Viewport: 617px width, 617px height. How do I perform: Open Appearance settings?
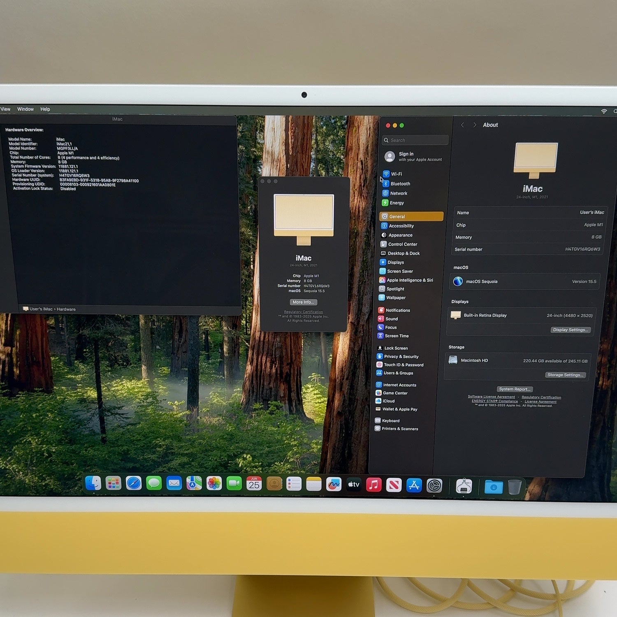tap(411, 235)
